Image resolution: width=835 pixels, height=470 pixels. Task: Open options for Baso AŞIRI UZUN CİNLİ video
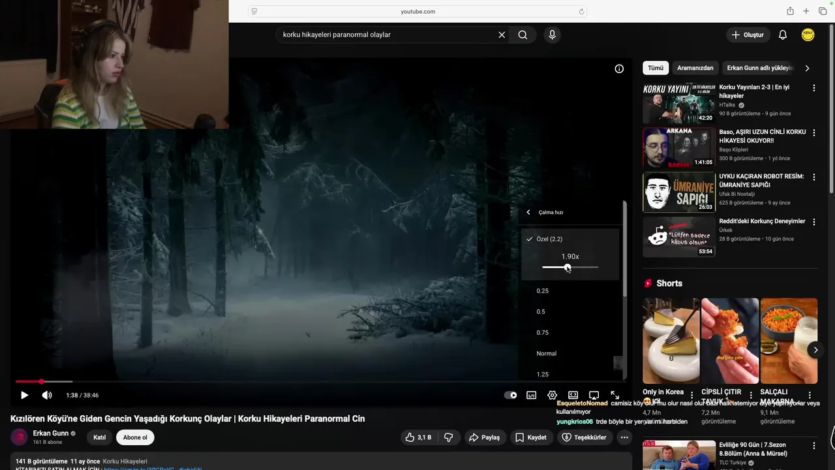813,133
